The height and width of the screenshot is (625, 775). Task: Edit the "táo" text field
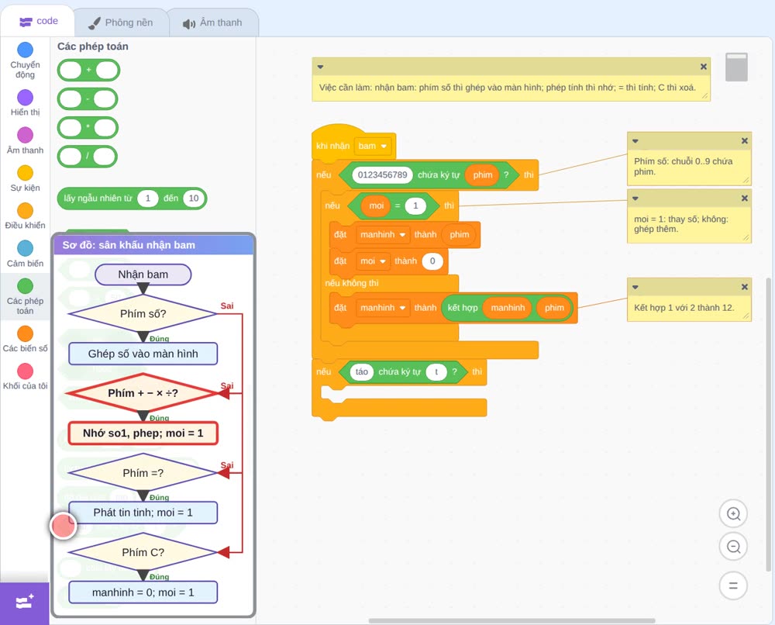point(362,372)
